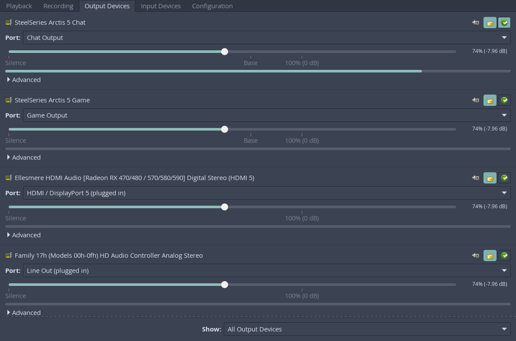Switch to the Input Devices tab

(x=160, y=6)
